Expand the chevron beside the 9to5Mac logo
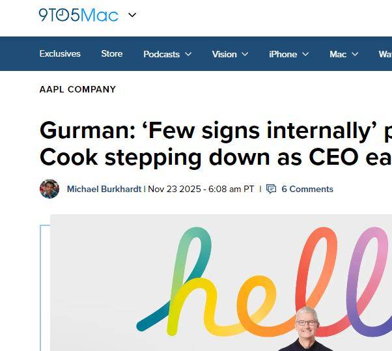 click(x=132, y=15)
